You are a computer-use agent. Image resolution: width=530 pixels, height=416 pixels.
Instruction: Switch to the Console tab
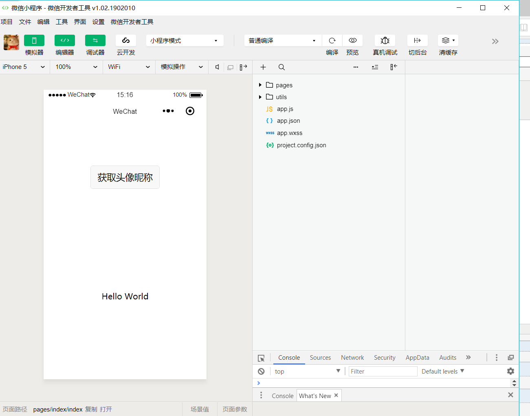289,358
